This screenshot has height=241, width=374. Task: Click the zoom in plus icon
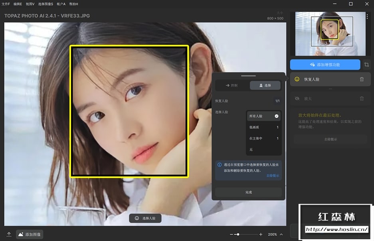[x=261, y=235]
